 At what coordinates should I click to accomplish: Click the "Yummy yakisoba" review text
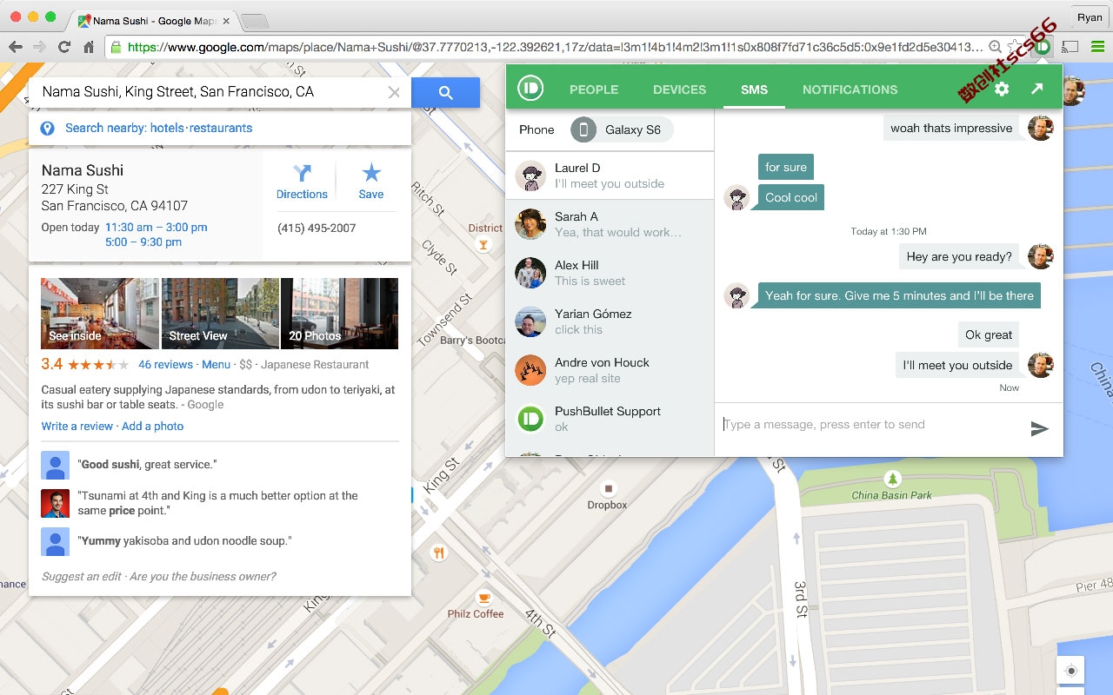pos(185,541)
